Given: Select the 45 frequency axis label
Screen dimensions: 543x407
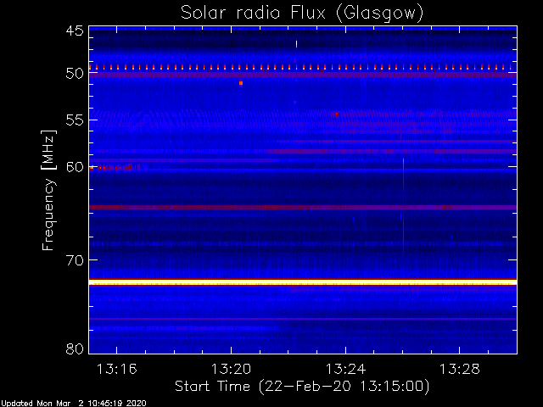Looking at the screenshot, I should click(x=75, y=31).
